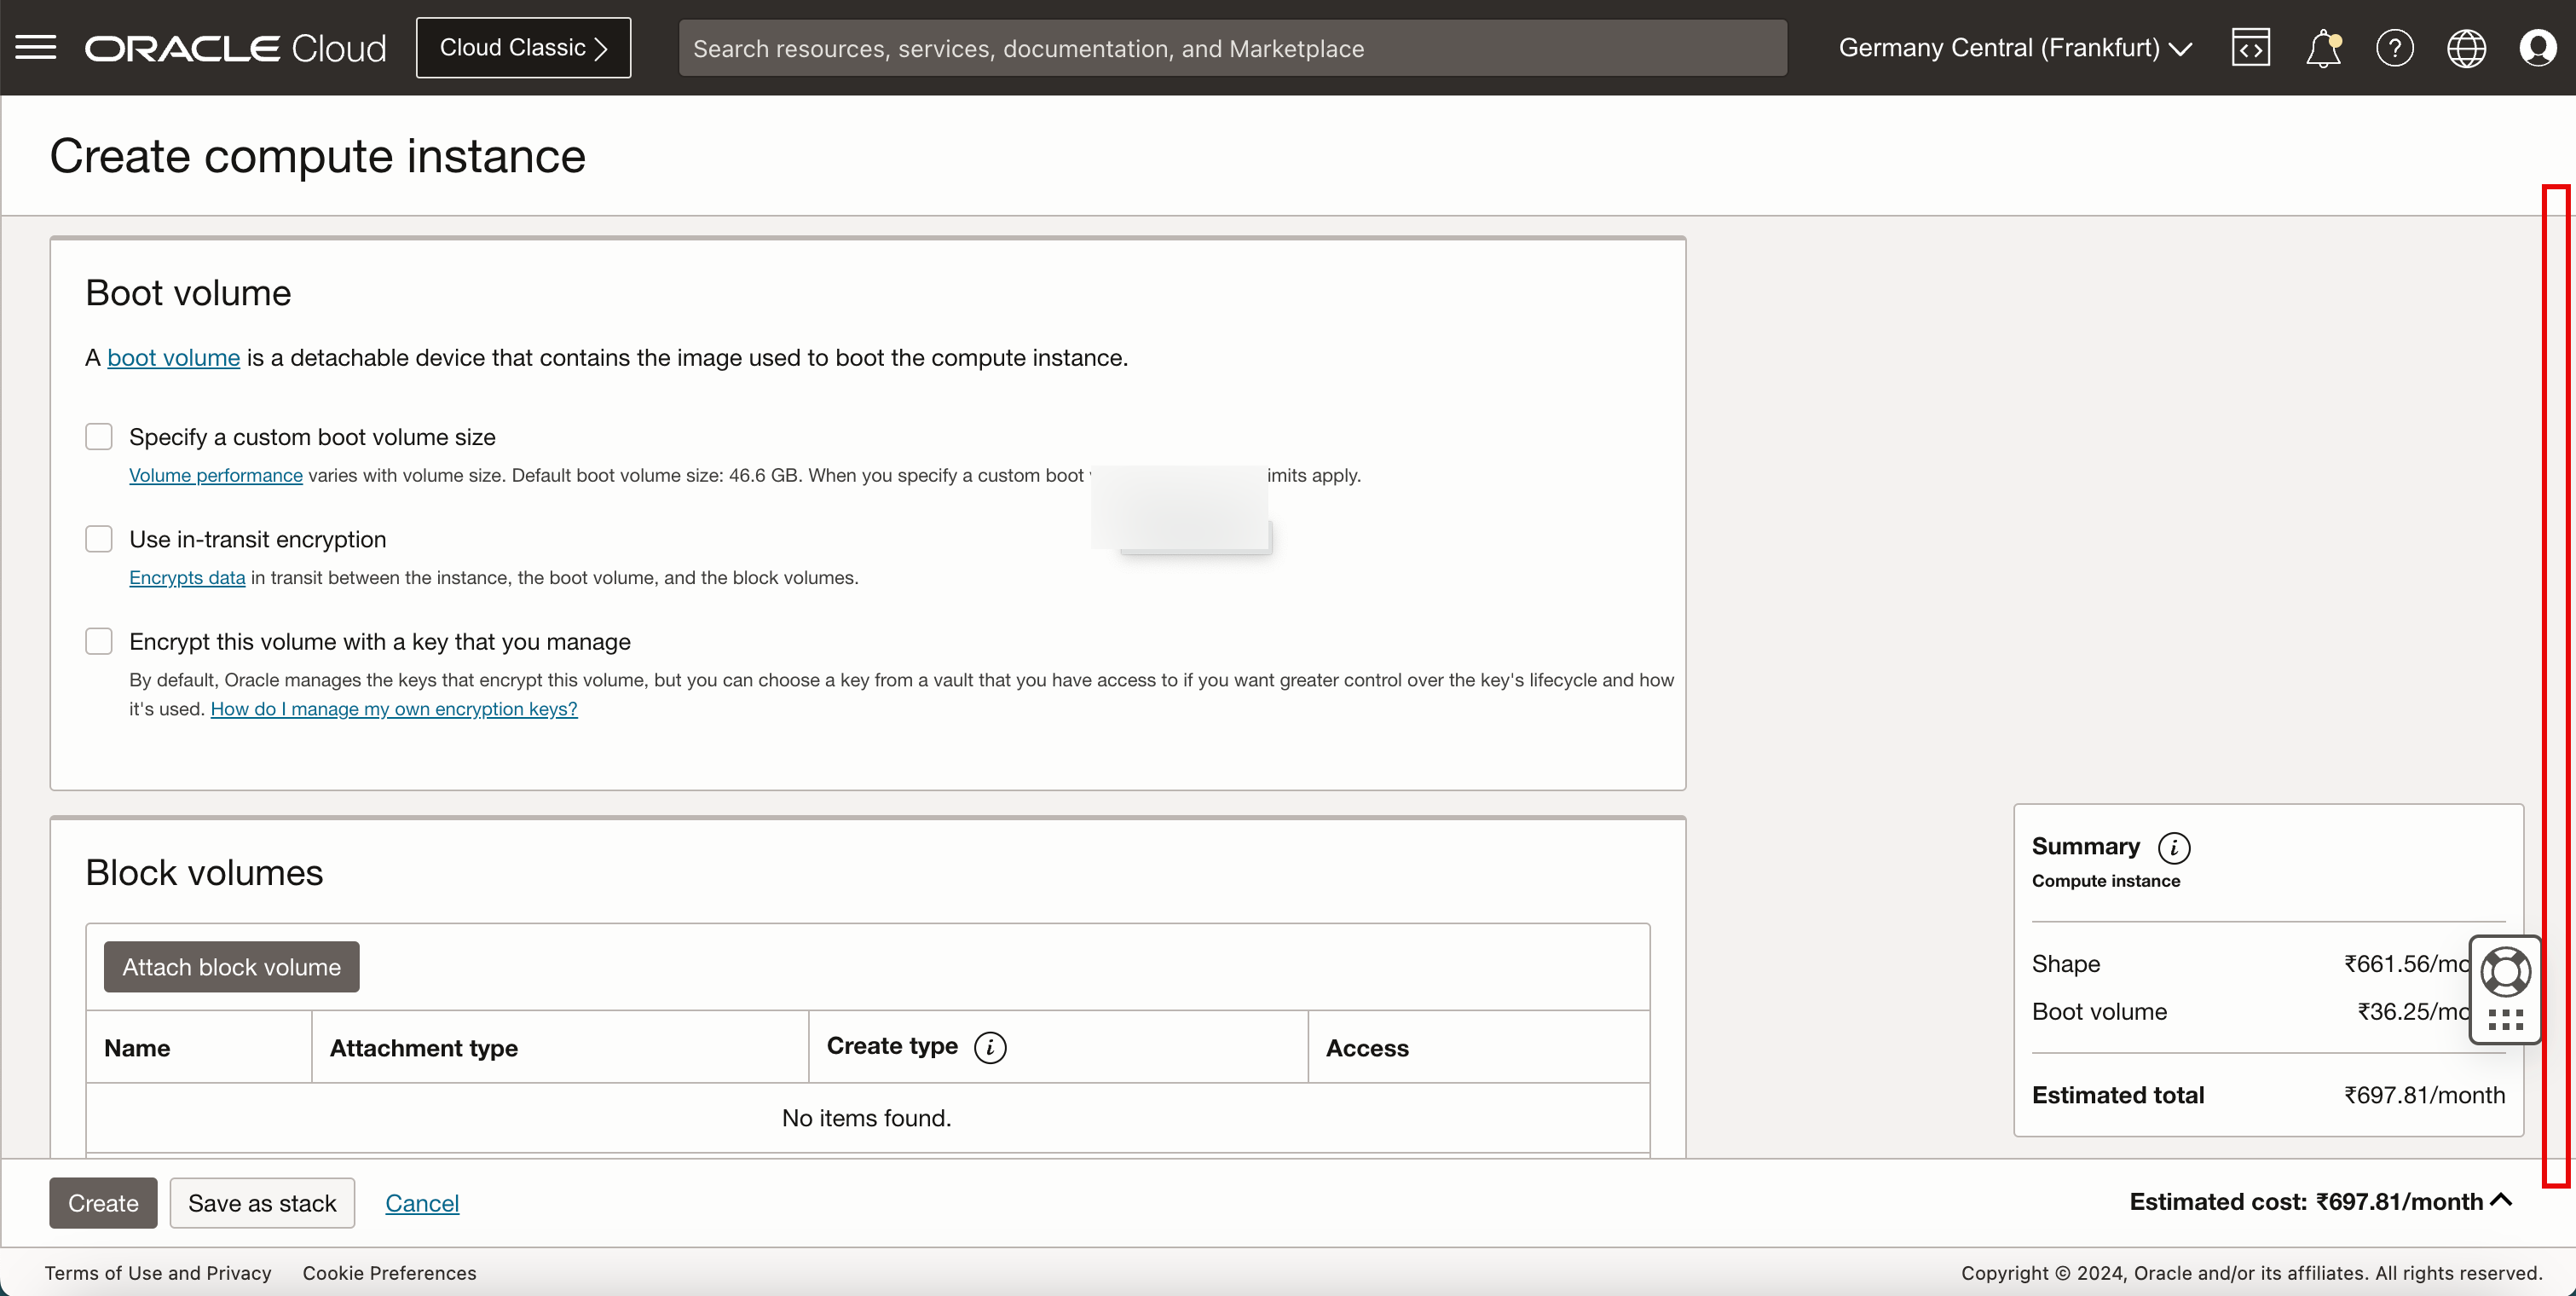Click the user profile avatar icon

2538,48
